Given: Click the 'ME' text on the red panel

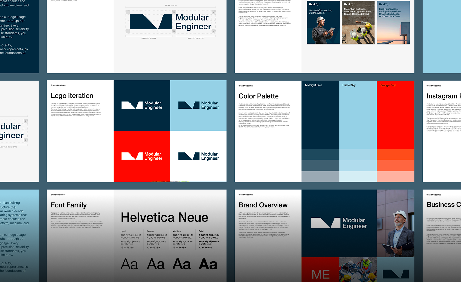Looking at the screenshot, I should 320,273.
